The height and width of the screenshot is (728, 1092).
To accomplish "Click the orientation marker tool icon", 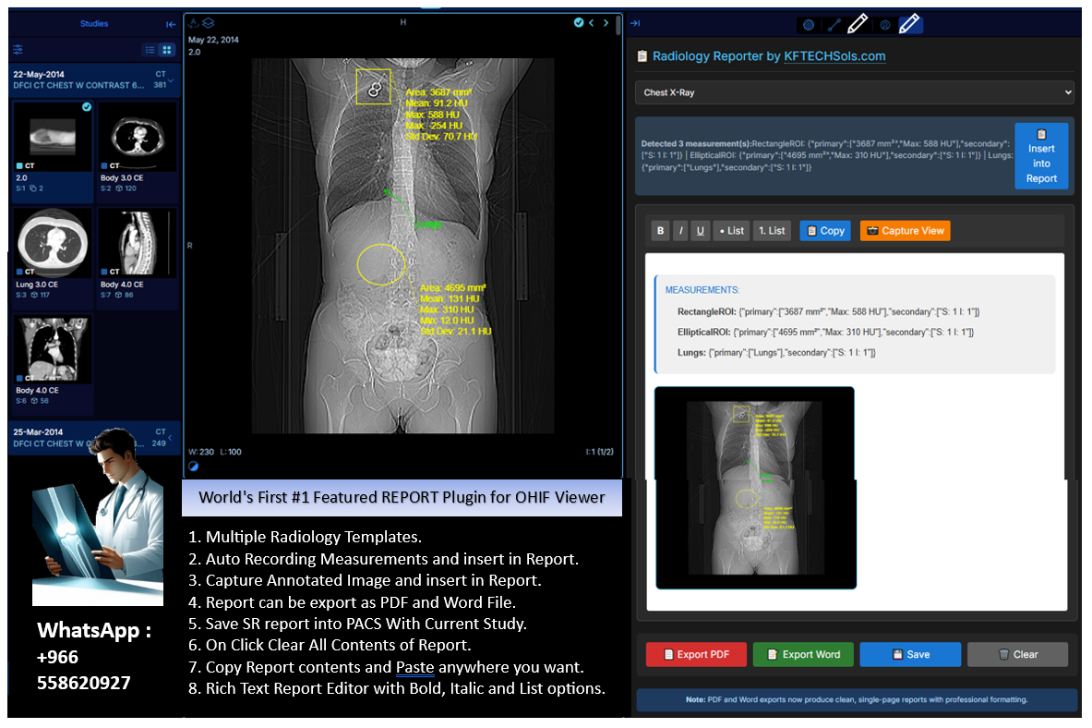I will (x=883, y=24).
